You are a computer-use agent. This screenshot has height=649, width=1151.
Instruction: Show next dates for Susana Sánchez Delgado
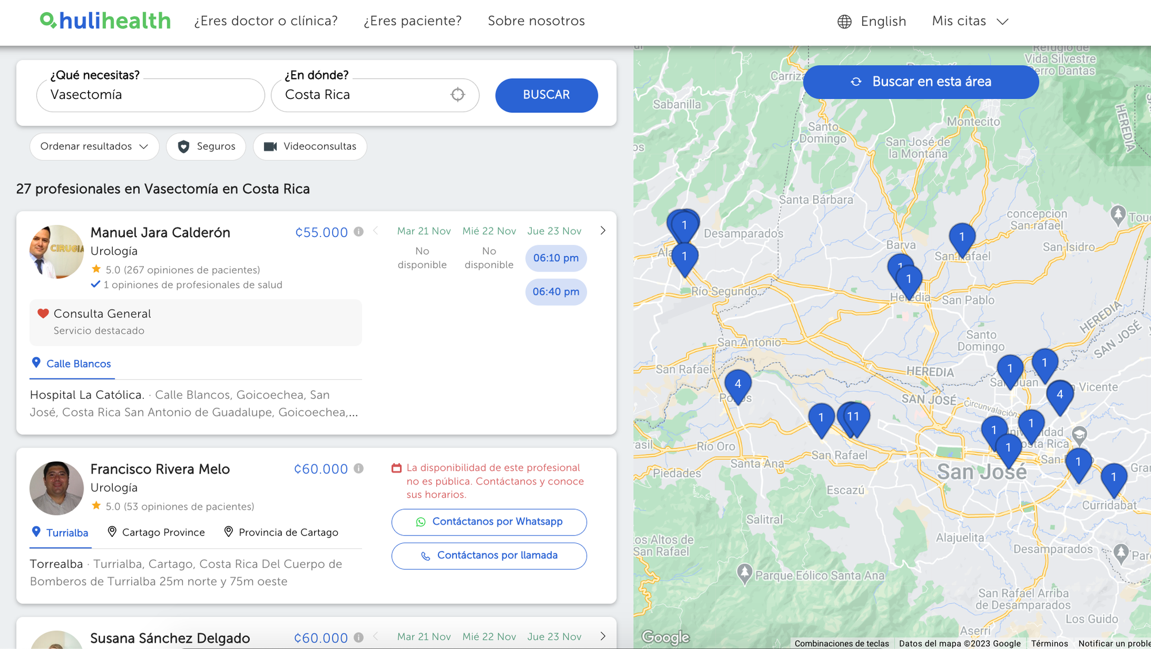(603, 636)
